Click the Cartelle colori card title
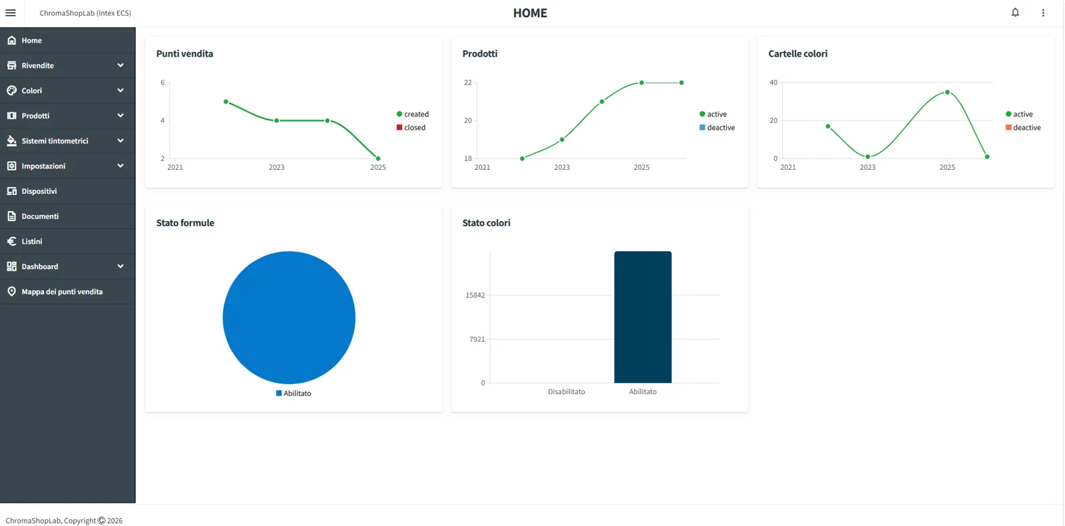The width and height of the screenshot is (1065, 526). tap(797, 54)
